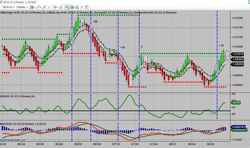Click the 07:16 time axis label
Image resolution: width=250 pixels, height=148 pixels.
click(x=116, y=144)
